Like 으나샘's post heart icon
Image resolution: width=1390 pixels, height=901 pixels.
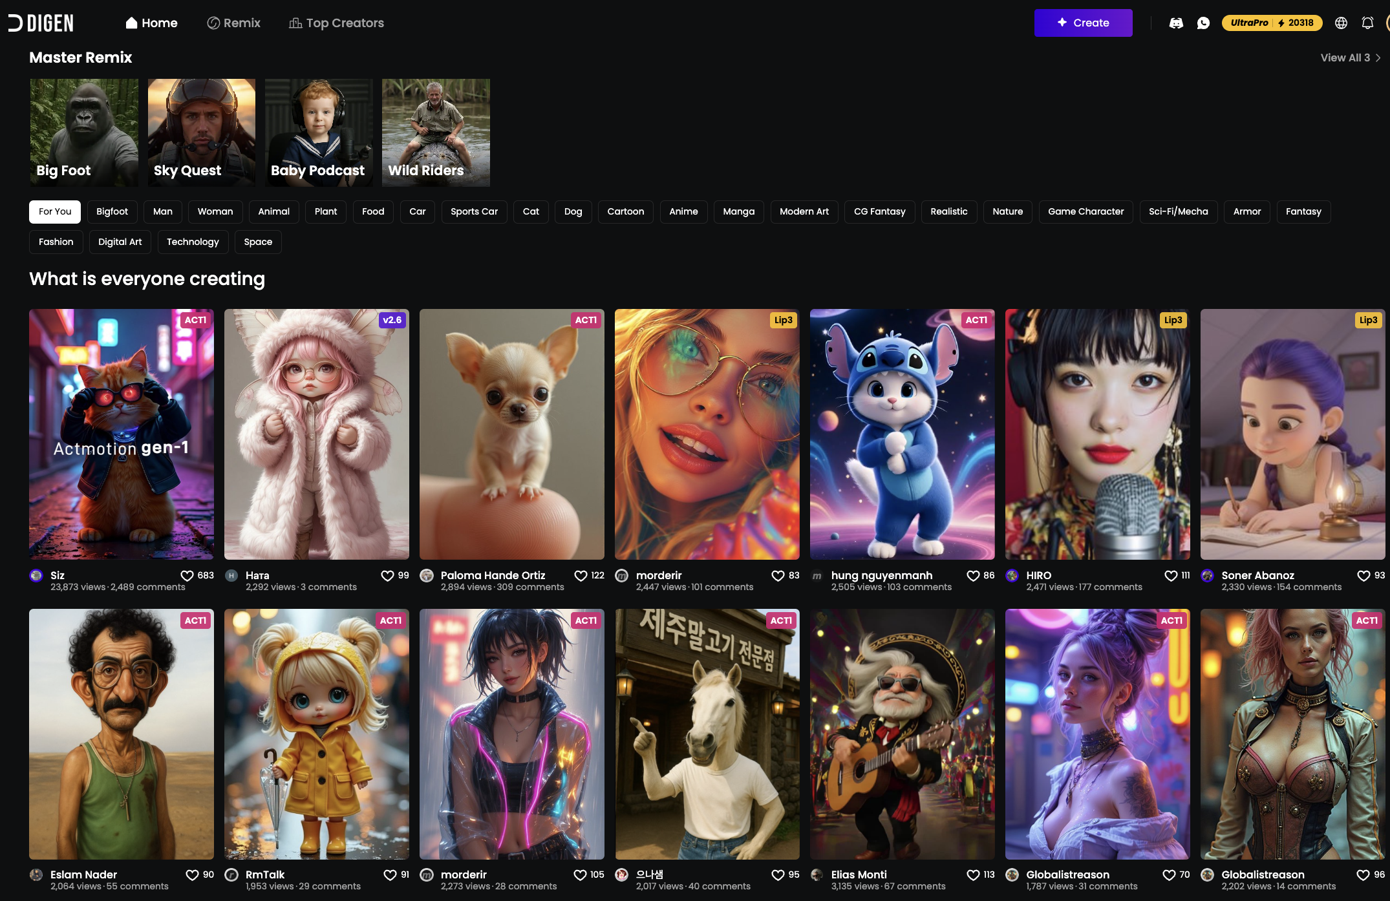pos(778,874)
